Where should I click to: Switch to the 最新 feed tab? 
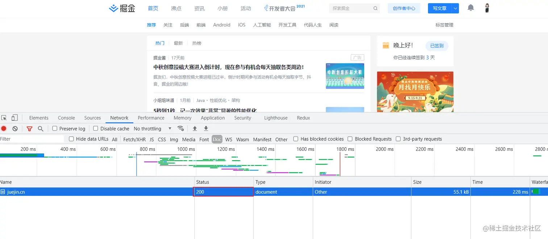[x=178, y=43]
